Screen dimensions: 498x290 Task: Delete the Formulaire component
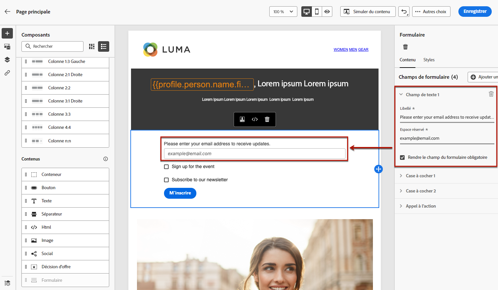(405, 47)
